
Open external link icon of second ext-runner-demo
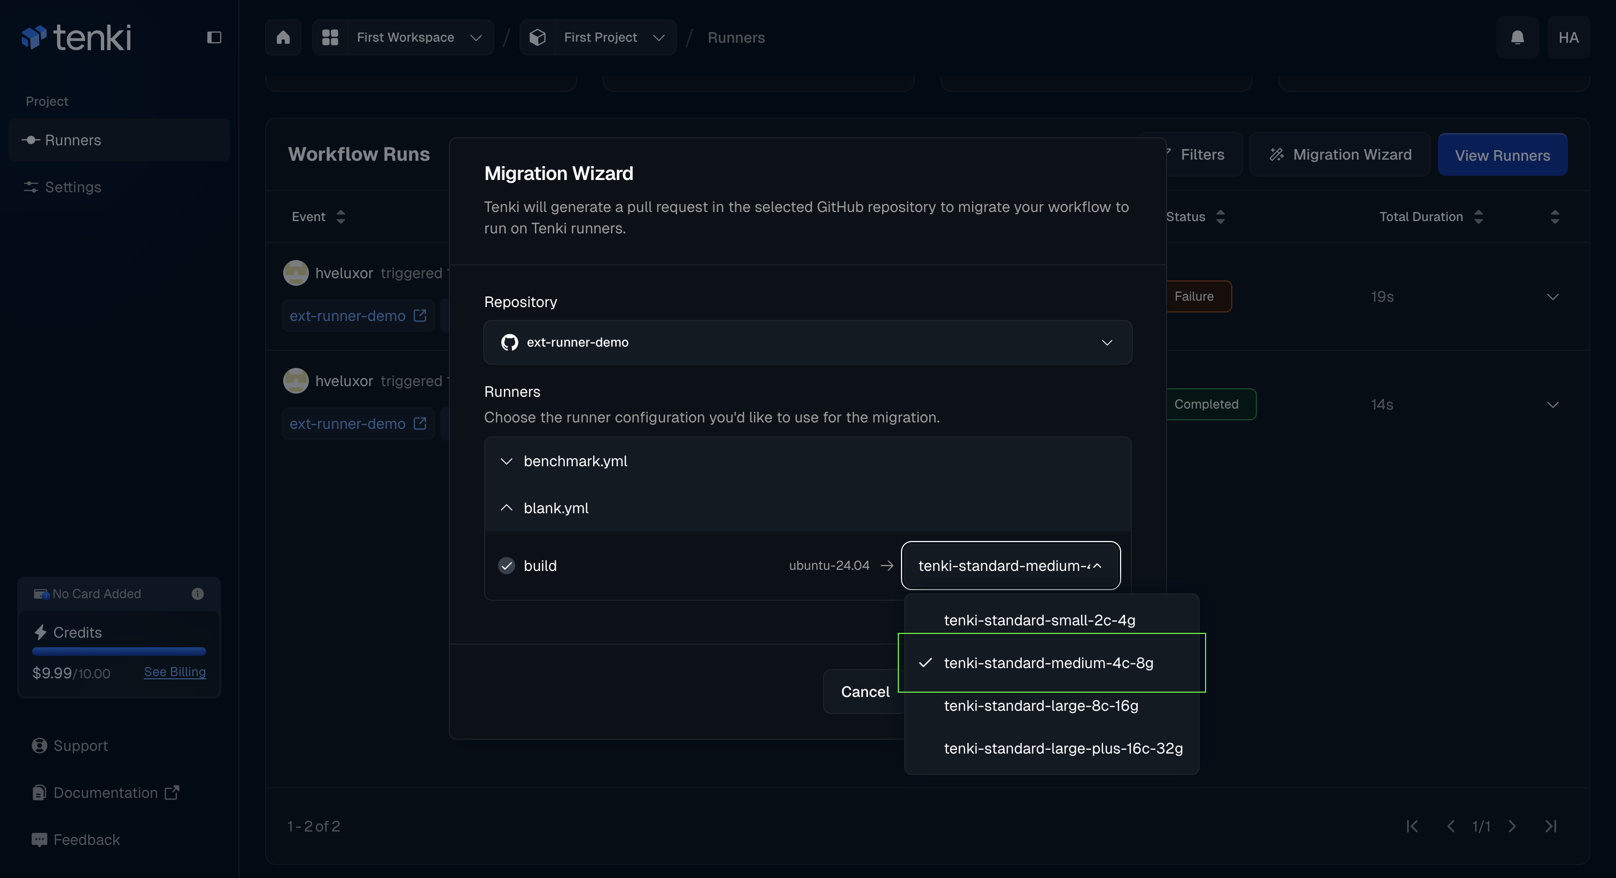421,424
